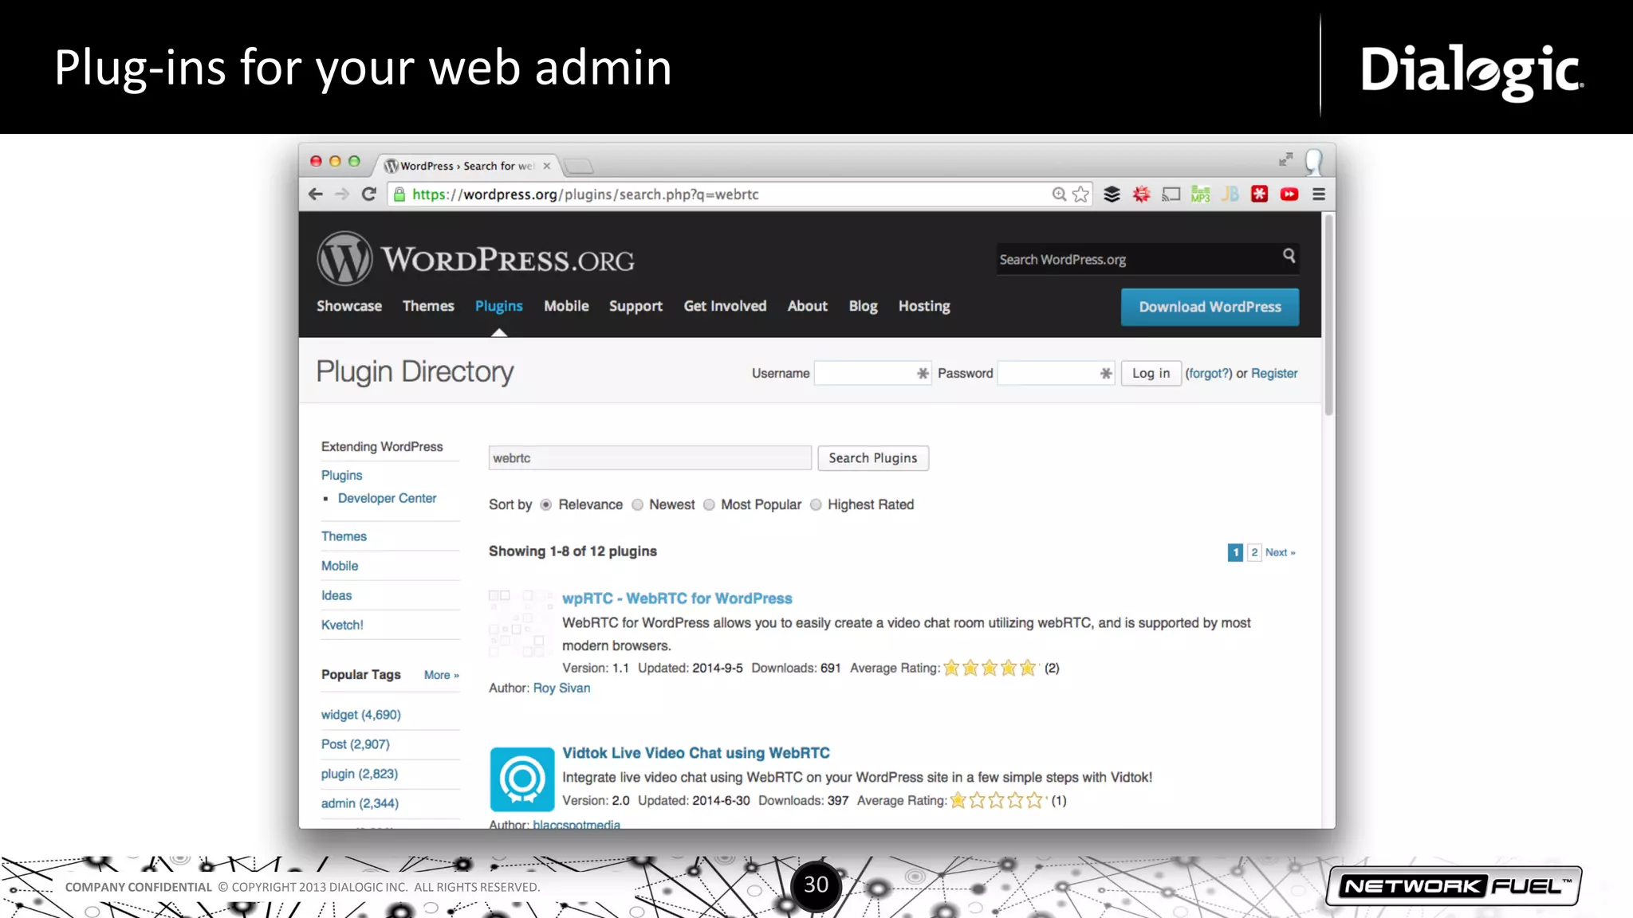
Task: Click the red asterisk LastPass extension icon
Action: click(1260, 194)
